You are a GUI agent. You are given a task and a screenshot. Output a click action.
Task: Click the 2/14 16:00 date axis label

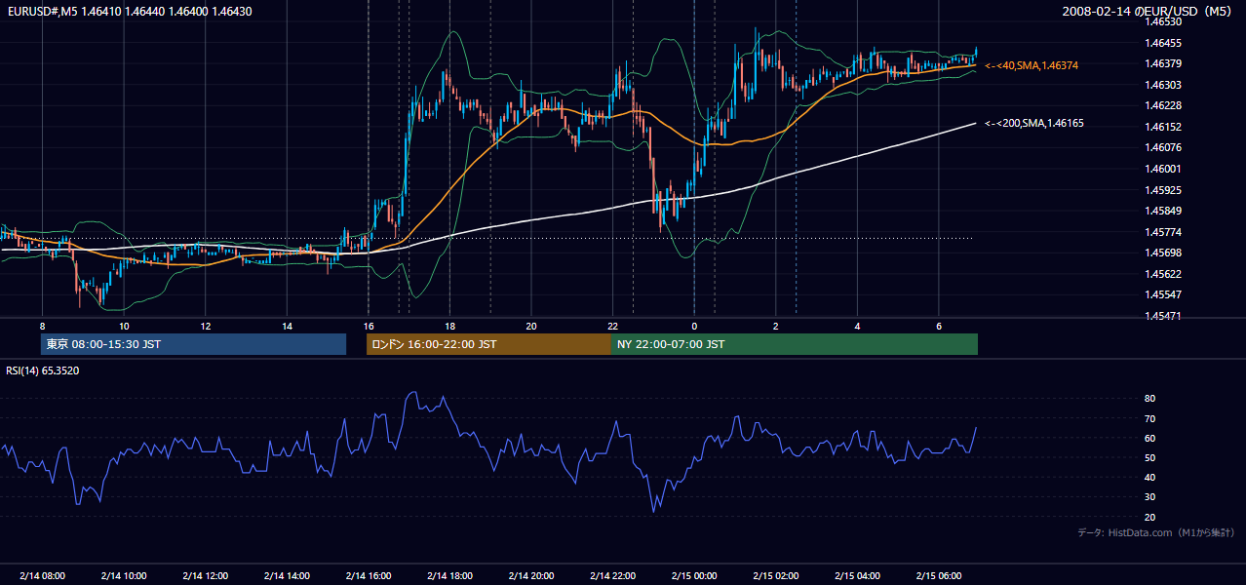coord(368,576)
